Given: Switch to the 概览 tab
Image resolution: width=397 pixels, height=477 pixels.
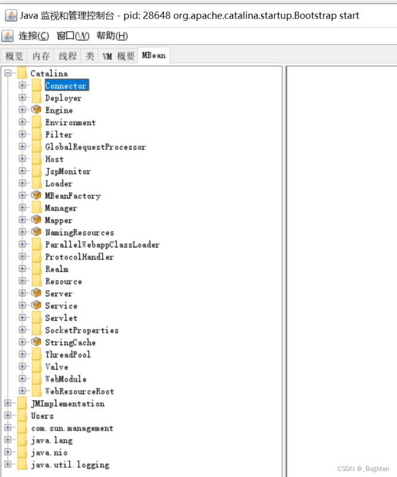Looking at the screenshot, I should pyautogui.click(x=14, y=56).
